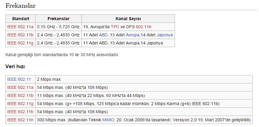Follow the 802.11h link beside DFS
The width and height of the screenshot is (259, 127).
(x=144, y=27)
